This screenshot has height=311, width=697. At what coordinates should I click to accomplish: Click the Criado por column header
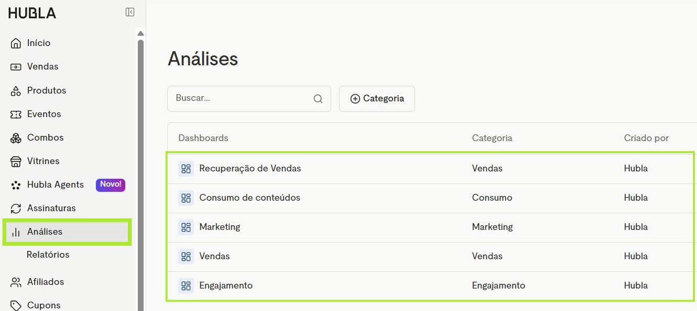point(646,138)
